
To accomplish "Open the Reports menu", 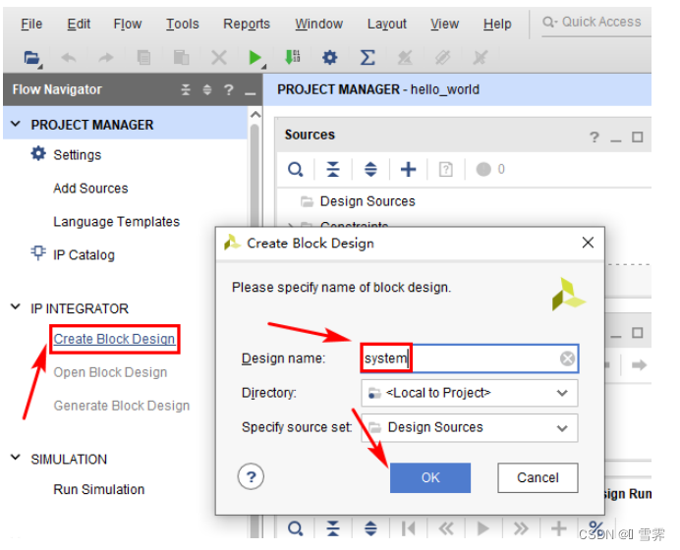I will tap(247, 24).
